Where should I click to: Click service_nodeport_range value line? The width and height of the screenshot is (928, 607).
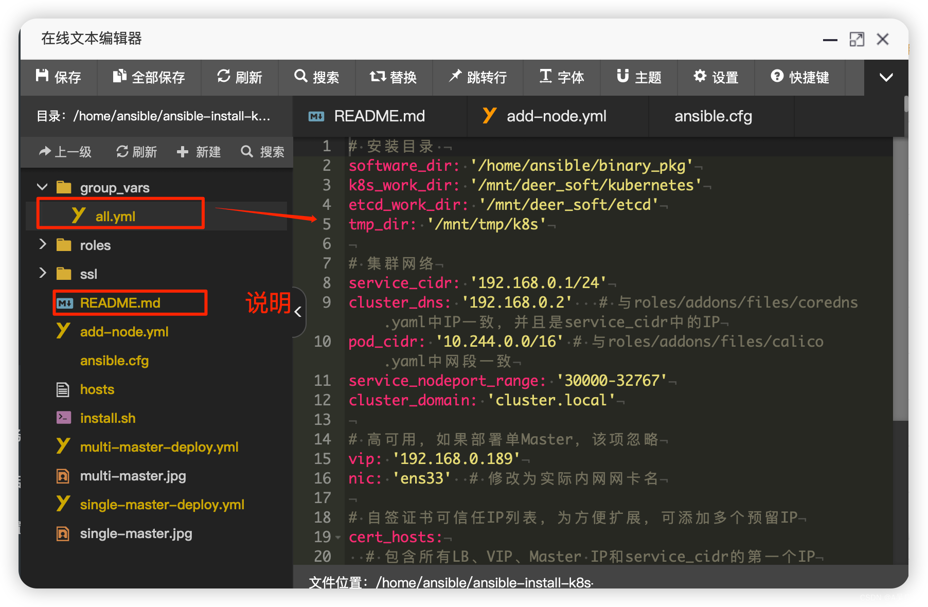coord(508,381)
